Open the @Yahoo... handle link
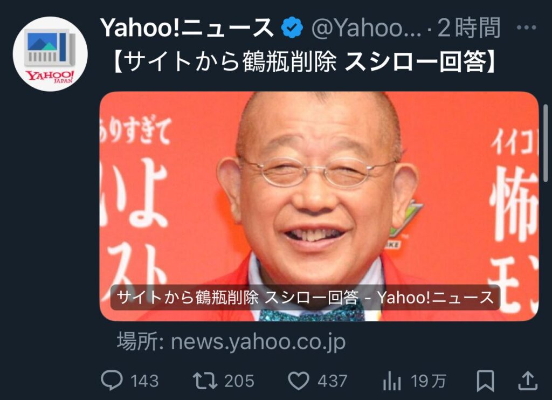 pos(366,28)
